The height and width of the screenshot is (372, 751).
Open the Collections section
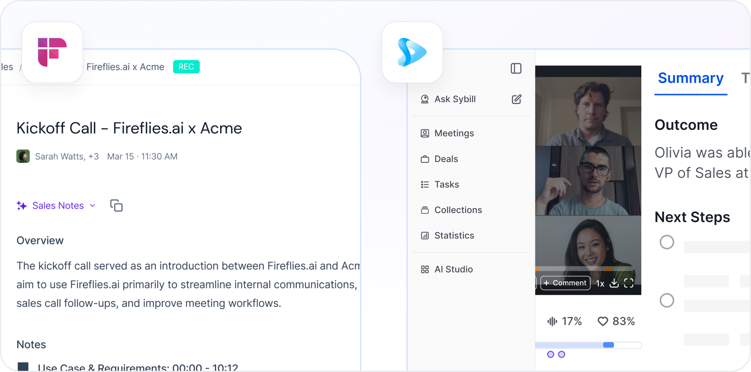pyautogui.click(x=458, y=210)
